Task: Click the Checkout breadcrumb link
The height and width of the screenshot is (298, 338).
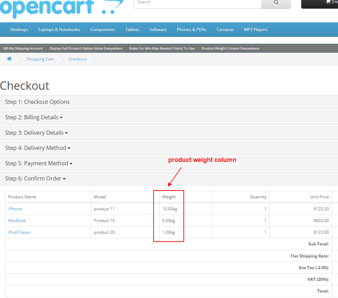Action: 78,59
